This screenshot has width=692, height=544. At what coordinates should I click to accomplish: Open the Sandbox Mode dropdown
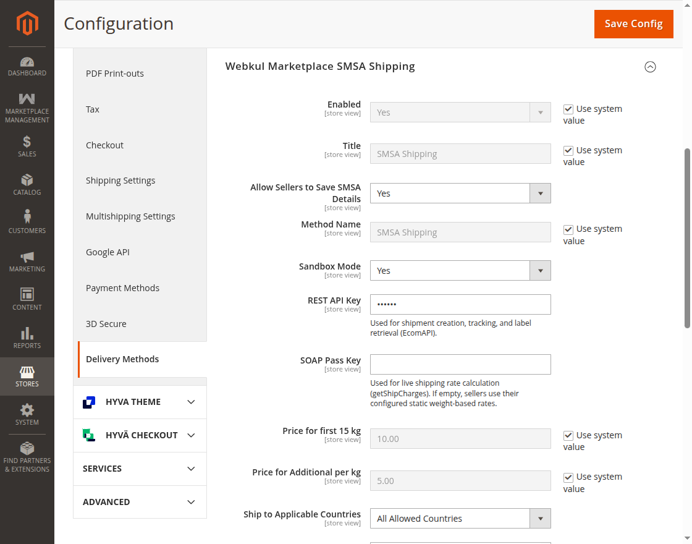tap(460, 271)
